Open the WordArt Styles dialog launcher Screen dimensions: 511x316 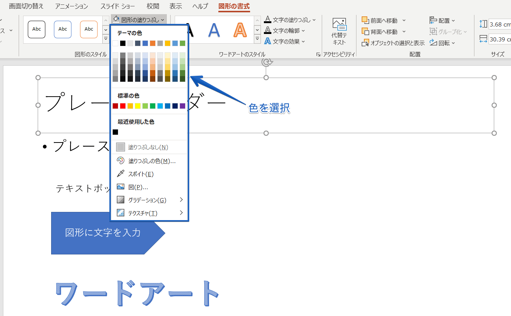click(x=318, y=54)
